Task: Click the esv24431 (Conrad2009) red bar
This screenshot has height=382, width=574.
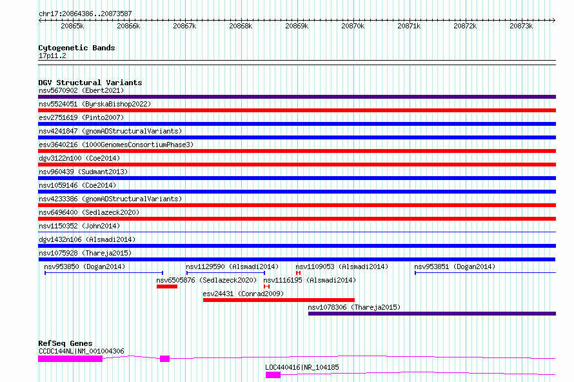Action: 270,300
